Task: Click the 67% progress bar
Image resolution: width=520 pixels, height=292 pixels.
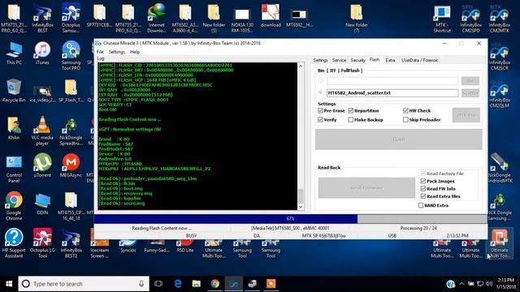Action: 291,218
